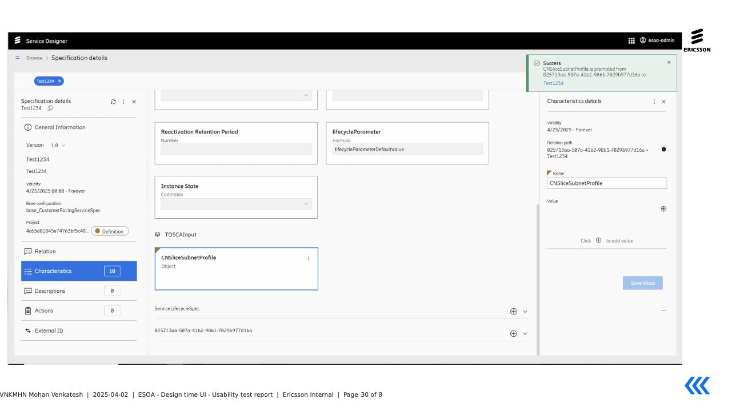
Task: Open the top partially visible dropdown
Action: [x=236, y=95]
